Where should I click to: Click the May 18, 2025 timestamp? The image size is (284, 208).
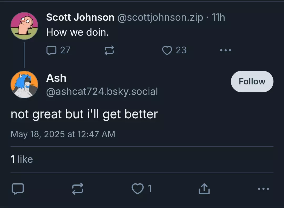coord(63,134)
